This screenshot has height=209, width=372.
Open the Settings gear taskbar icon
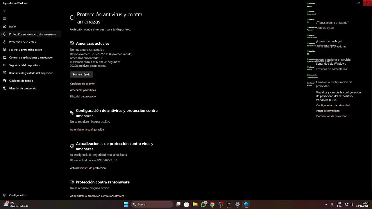click(238, 204)
